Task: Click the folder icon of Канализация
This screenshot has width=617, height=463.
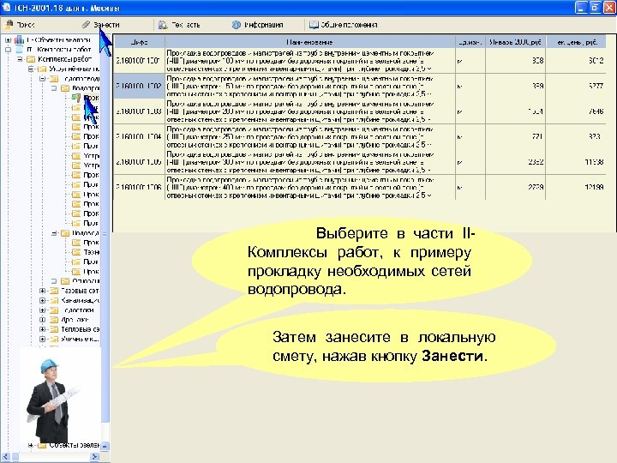Action: tap(54, 300)
